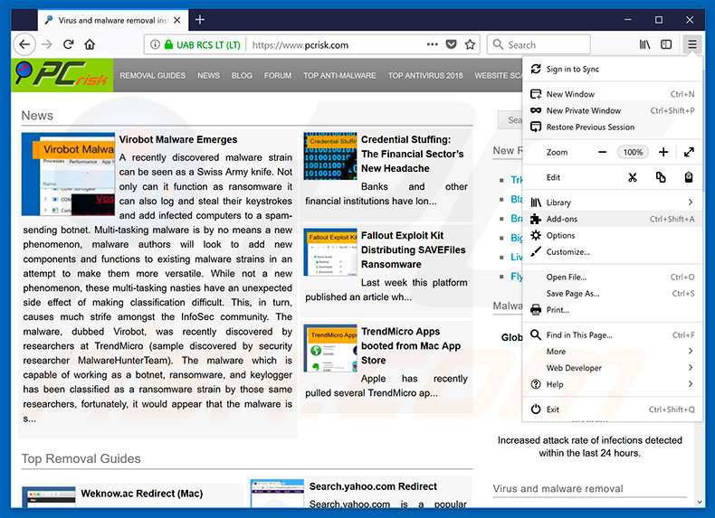Image resolution: width=715 pixels, height=518 pixels.
Task: Open Weknow.ac Redirect (Mac) guide
Action: [142, 494]
